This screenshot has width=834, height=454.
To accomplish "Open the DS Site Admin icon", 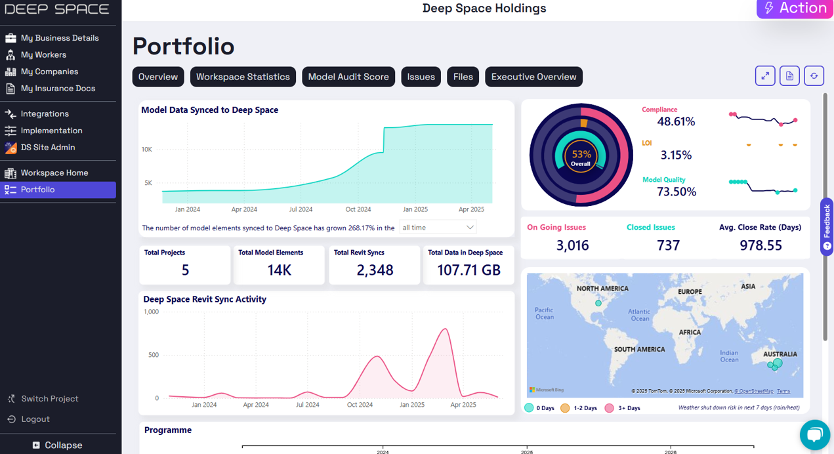I will [x=10, y=148].
